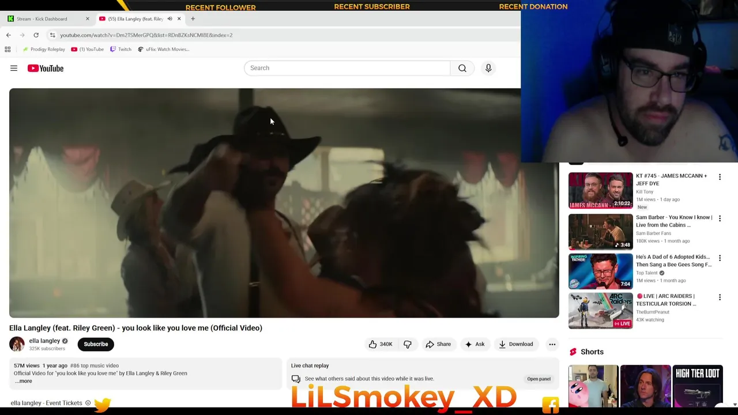Open options menu for the KT #745 video
This screenshot has height=415, width=738.
pos(720,177)
